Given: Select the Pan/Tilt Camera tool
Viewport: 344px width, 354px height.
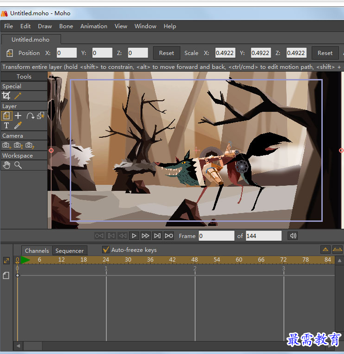Looking at the screenshot, I should tap(30, 146).
